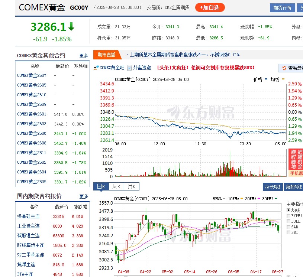303x277 pixels.
Task: Click the 最低 3266.5 value
Action: coord(216,38)
